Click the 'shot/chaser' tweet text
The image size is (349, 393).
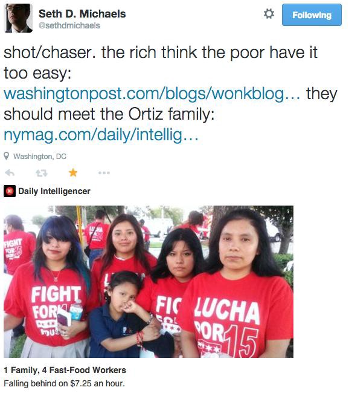50,53
